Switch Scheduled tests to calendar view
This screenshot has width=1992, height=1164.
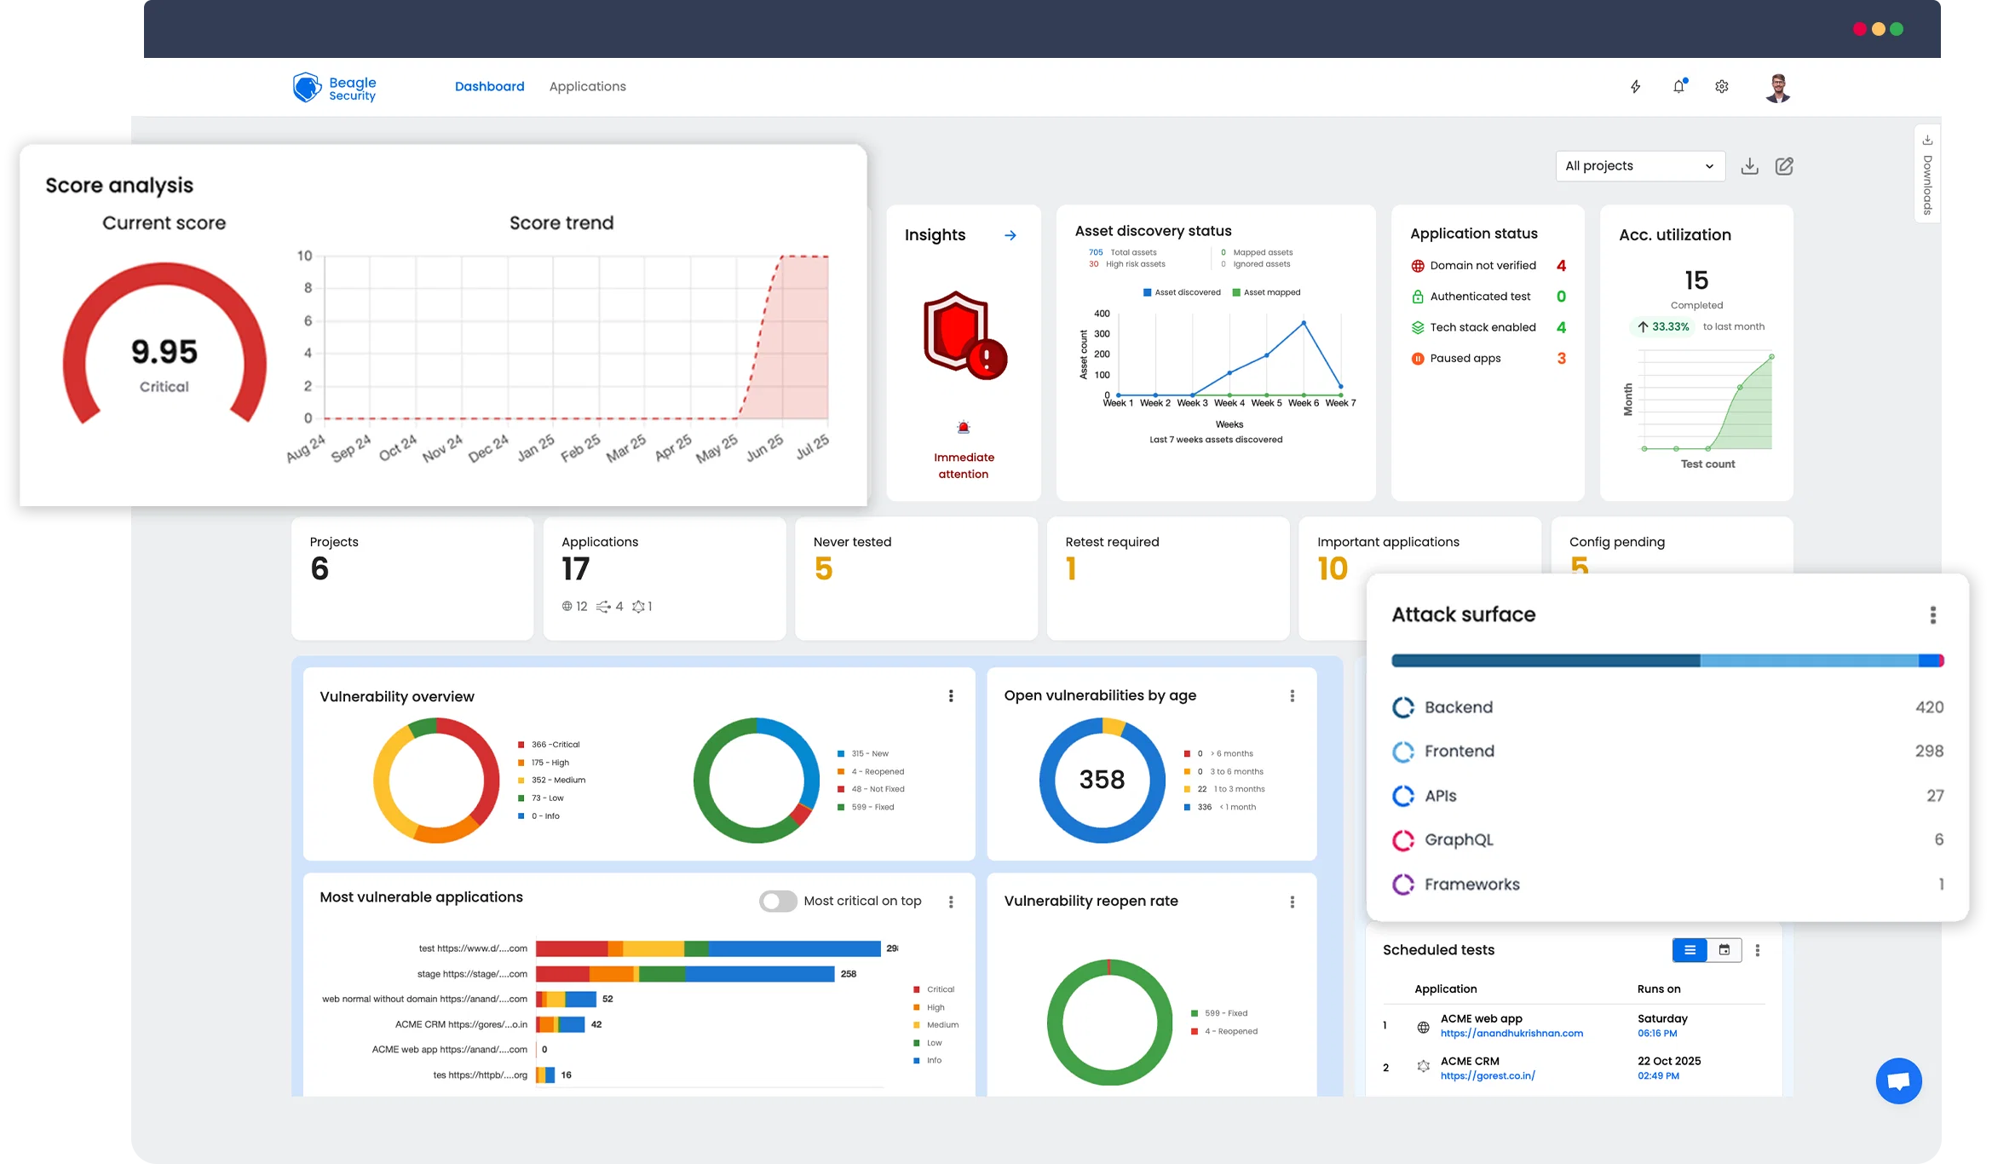coord(1724,949)
